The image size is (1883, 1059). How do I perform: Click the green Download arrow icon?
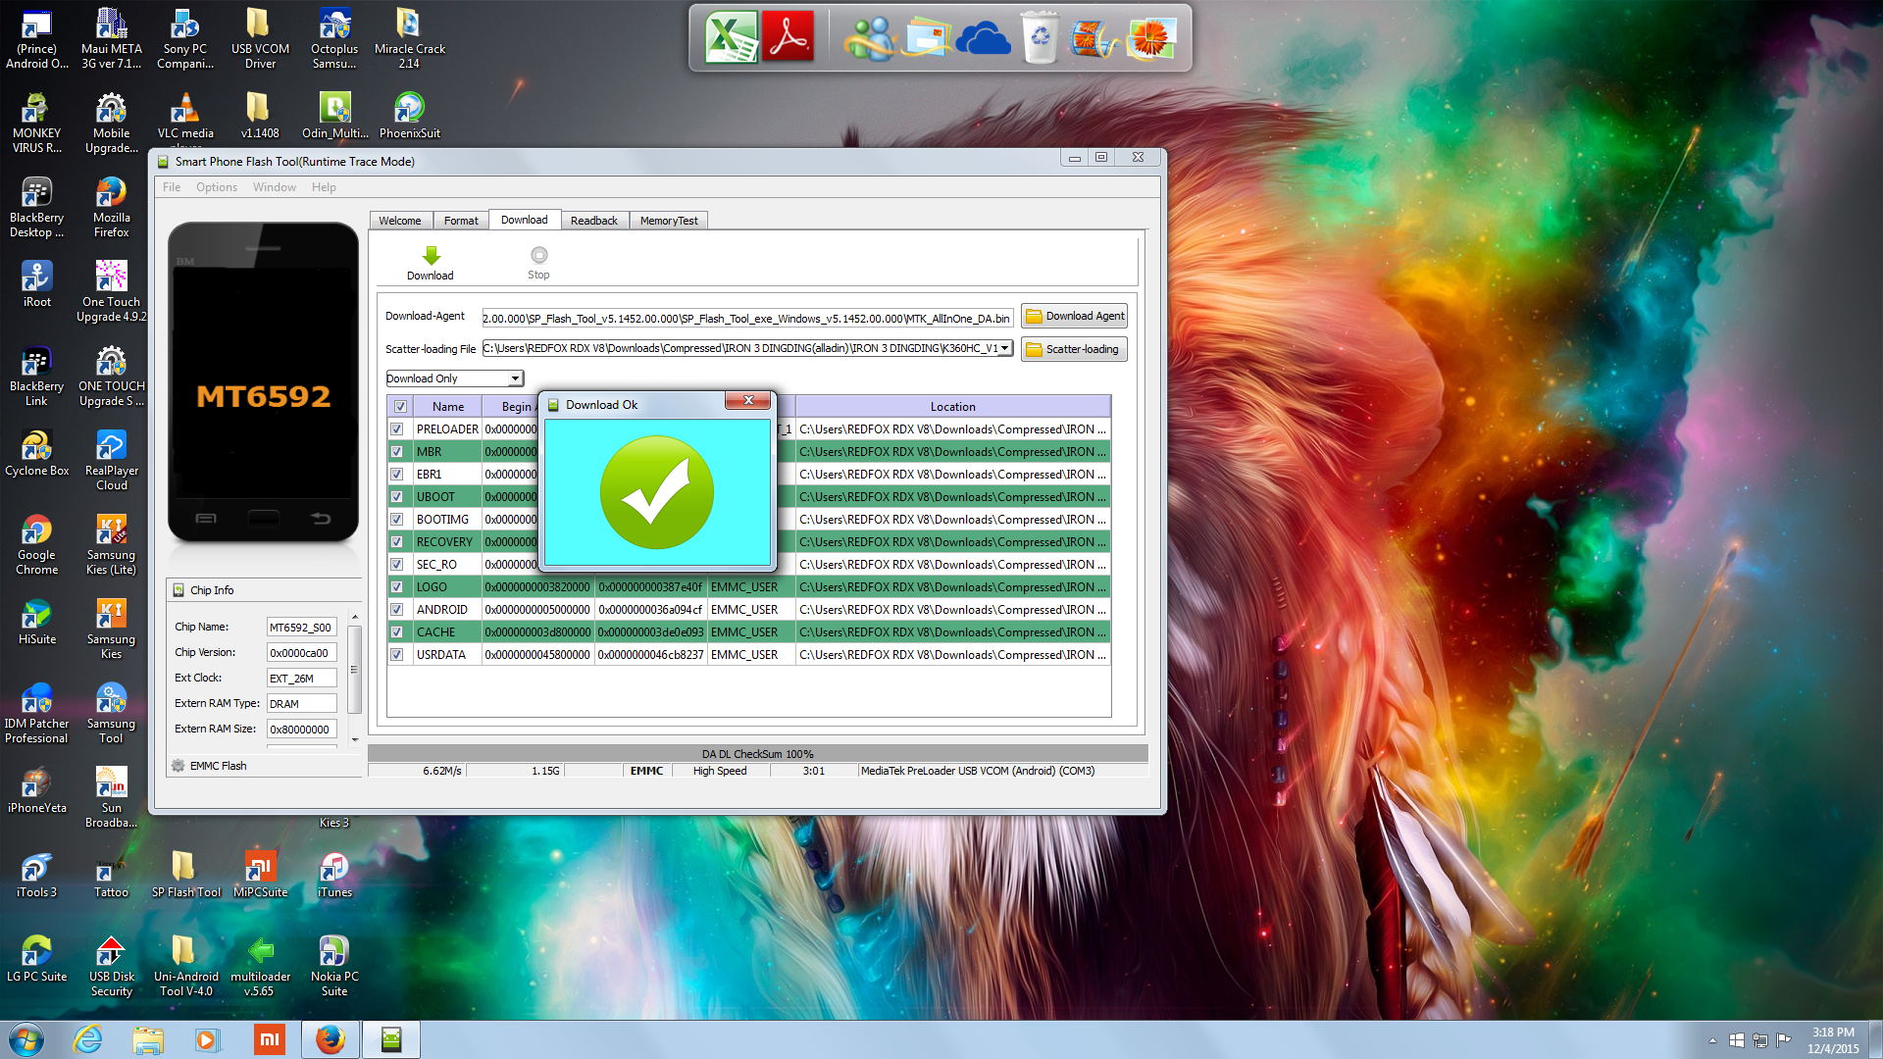pyautogui.click(x=431, y=256)
